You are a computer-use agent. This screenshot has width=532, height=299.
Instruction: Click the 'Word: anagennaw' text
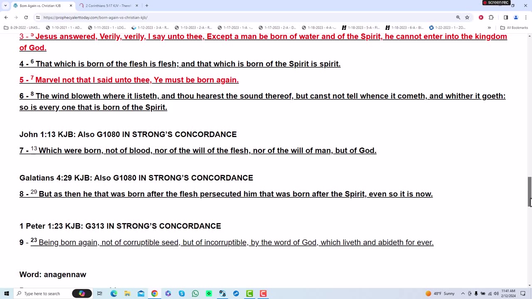(53, 274)
